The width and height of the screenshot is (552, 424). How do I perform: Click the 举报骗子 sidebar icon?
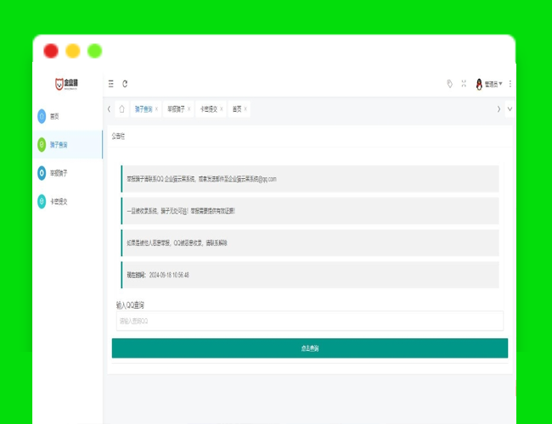(42, 173)
